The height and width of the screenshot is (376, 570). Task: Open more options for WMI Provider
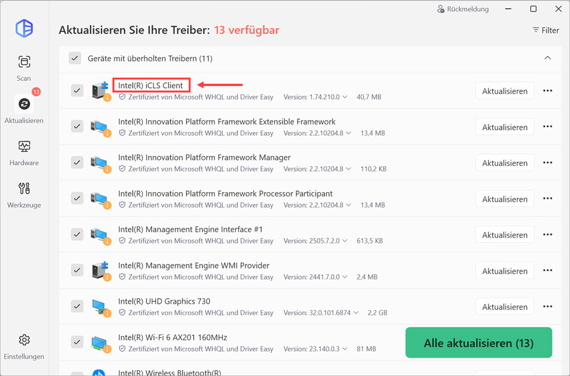547,270
